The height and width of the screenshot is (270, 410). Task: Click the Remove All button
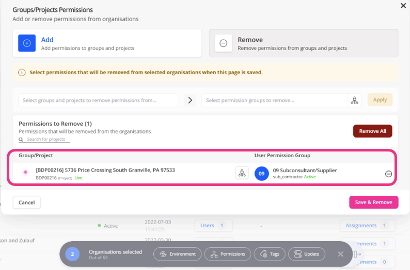coord(372,131)
